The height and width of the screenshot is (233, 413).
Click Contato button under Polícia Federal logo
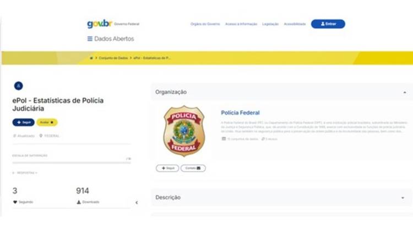coord(193,168)
